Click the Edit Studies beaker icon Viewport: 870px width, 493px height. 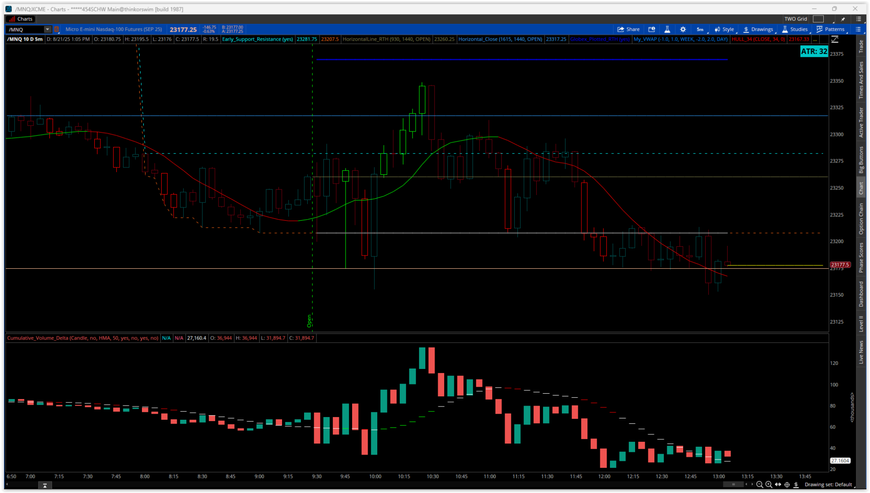pyautogui.click(x=667, y=29)
